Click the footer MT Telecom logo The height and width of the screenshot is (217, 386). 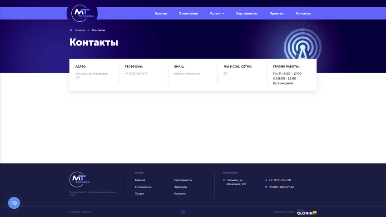[x=79, y=179]
